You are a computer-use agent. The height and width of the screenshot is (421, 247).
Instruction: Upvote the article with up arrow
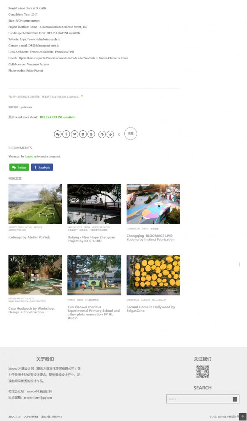tap(102, 134)
